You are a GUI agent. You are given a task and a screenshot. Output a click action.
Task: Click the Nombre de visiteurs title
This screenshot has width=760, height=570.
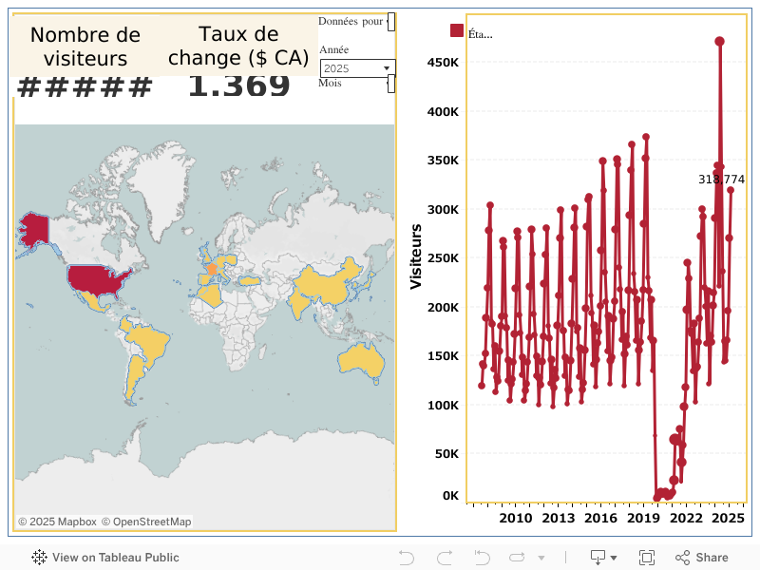point(85,47)
